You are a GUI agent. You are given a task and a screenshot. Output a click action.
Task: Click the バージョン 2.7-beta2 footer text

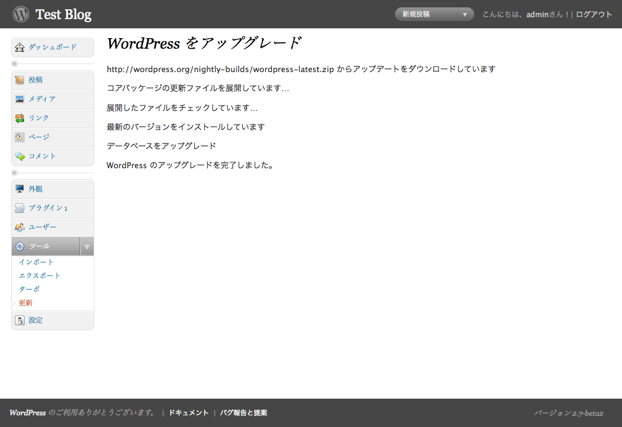click(x=568, y=413)
